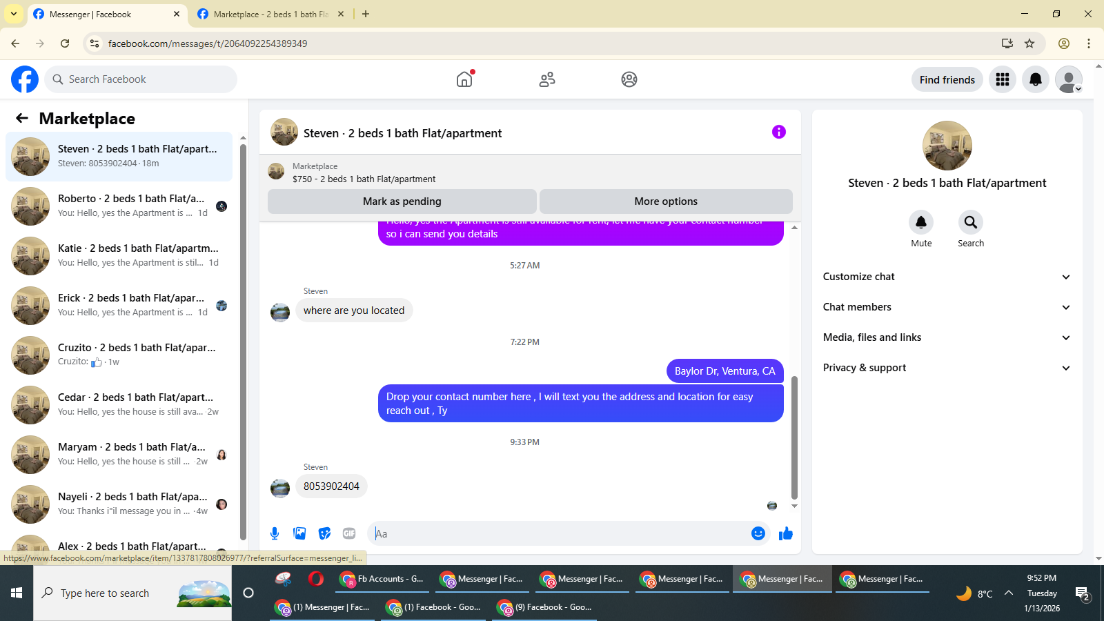This screenshot has width=1104, height=621.
Task: Open the Friends icon in top navigation
Action: pos(547,79)
